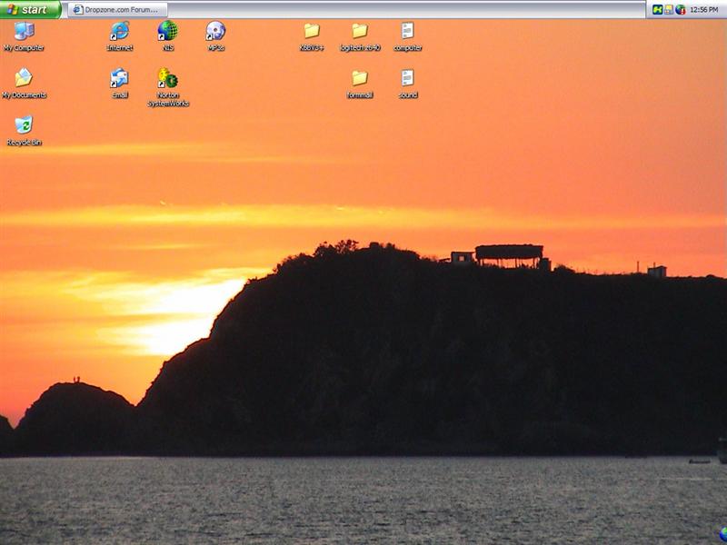
Task: Open the My Documents folder icon
Action: click(24, 79)
